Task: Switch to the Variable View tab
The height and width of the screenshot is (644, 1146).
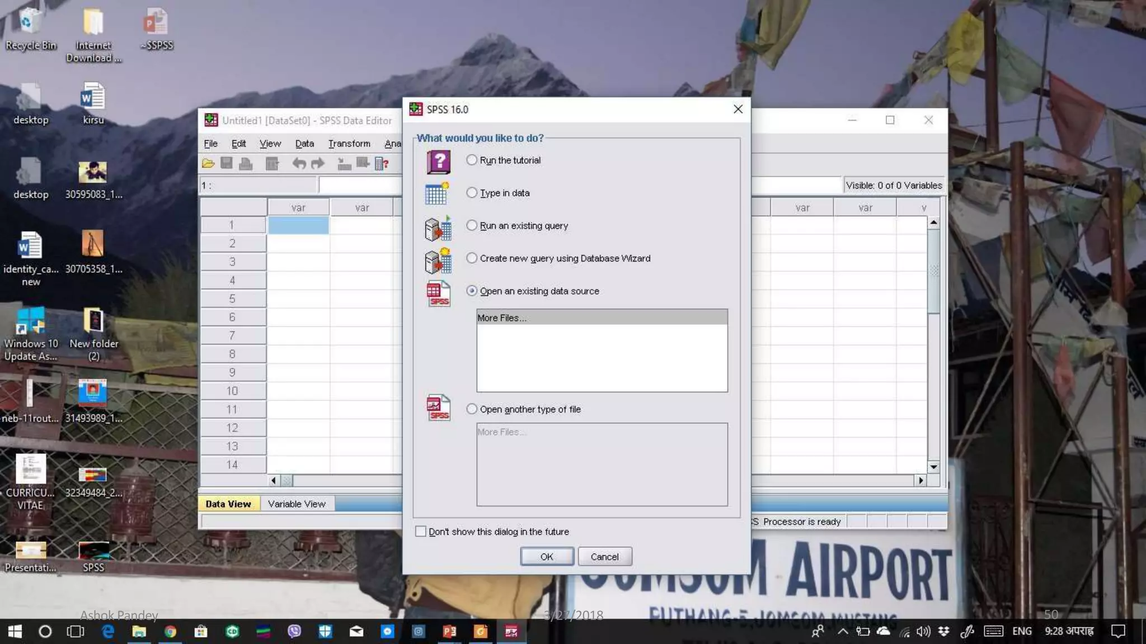Action: pyautogui.click(x=296, y=504)
